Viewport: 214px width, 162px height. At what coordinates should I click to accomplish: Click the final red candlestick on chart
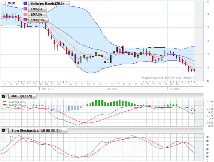194,70
